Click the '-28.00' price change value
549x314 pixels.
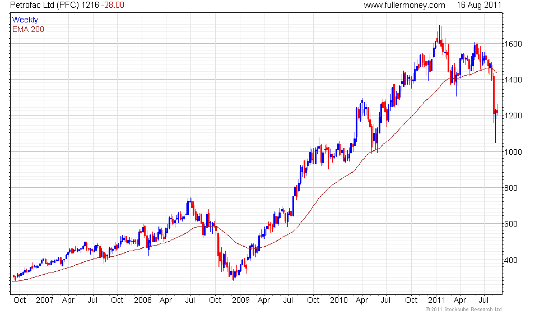(x=113, y=5)
